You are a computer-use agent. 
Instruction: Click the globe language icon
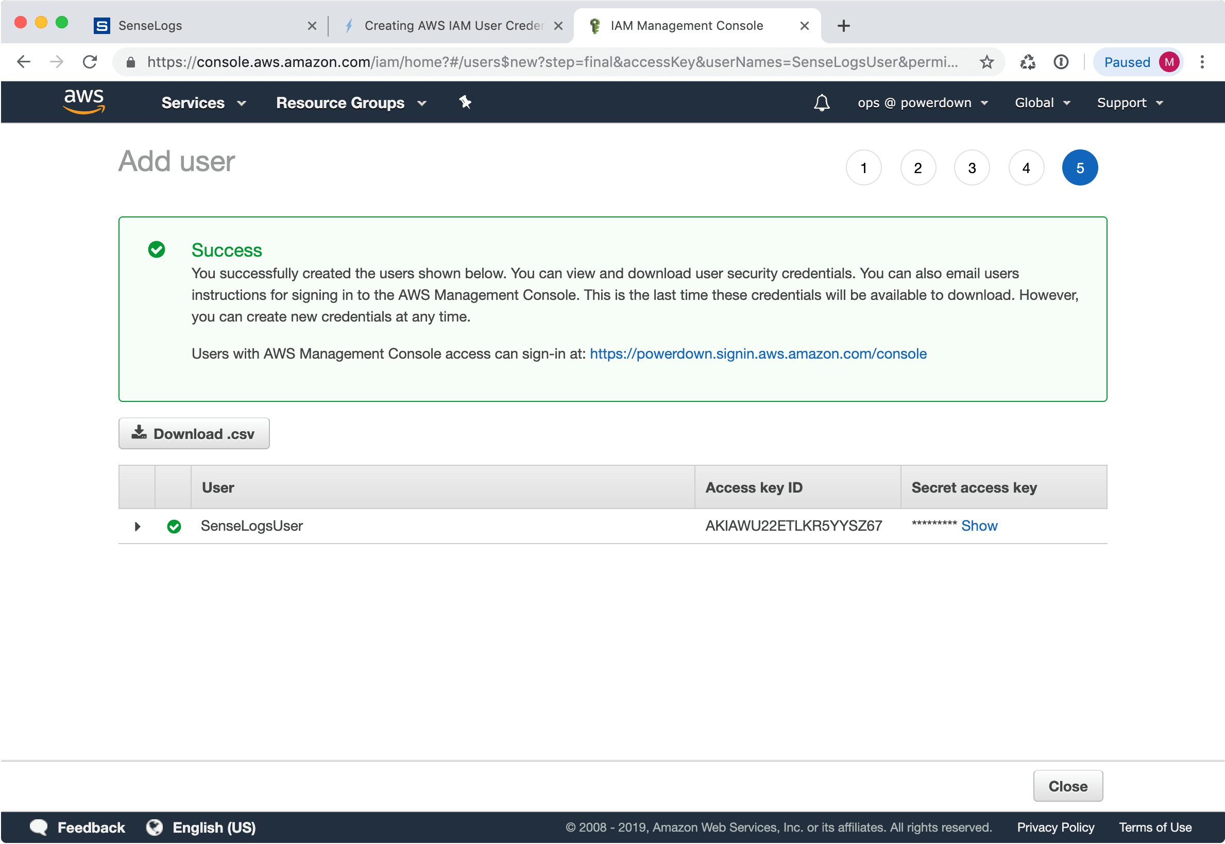point(155,828)
